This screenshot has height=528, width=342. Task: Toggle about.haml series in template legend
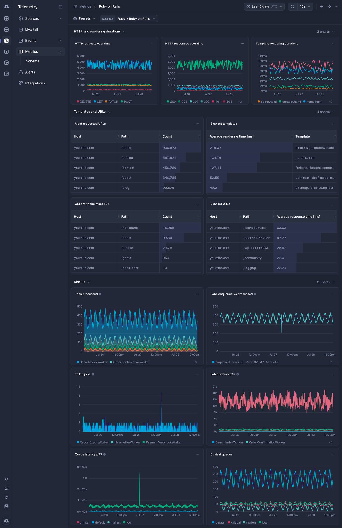pyautogui.click(x=267, y=102)
